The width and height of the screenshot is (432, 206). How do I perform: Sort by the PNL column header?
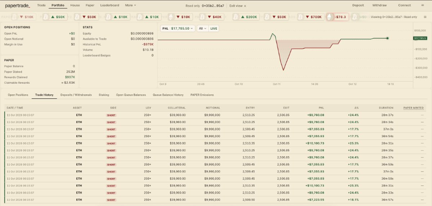pyautogui.click(x=321, y=108)
